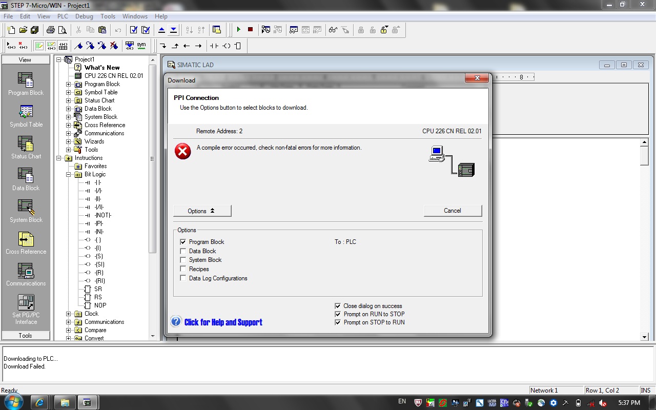
Task: Launch Internet Explorer from taskbar
Action: click(39, 402)
